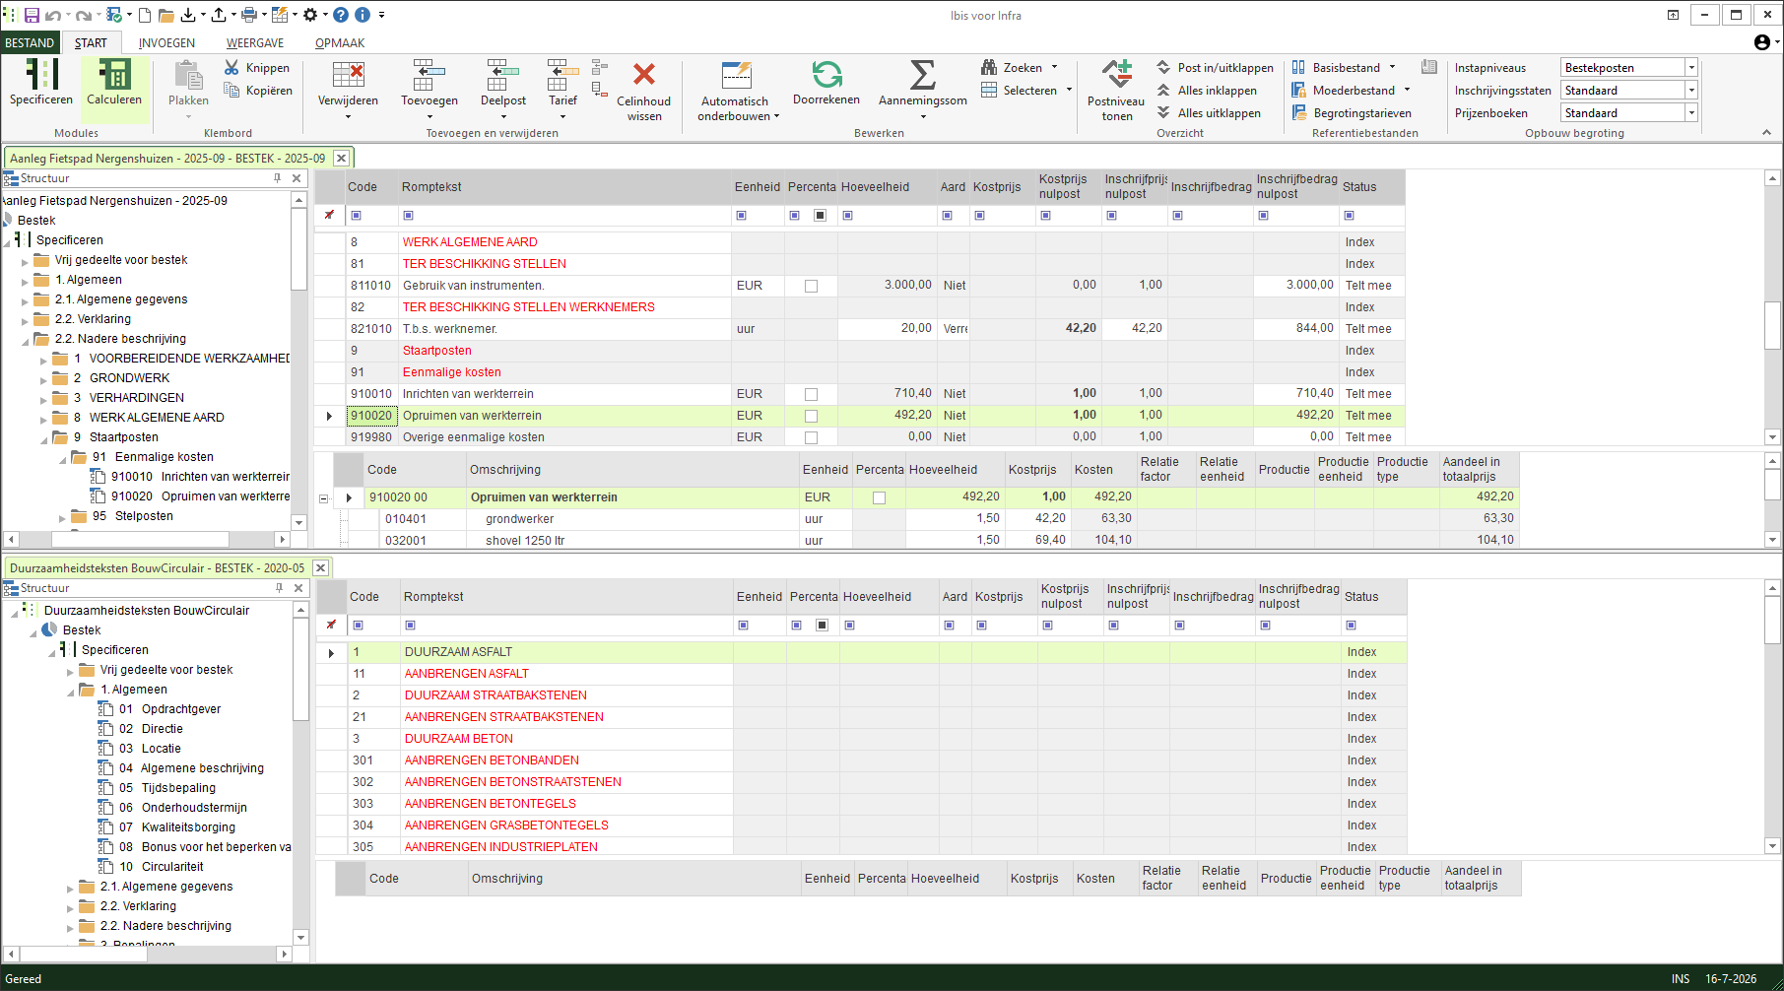Click the Undo arrow icon

(x=53, y=15)
